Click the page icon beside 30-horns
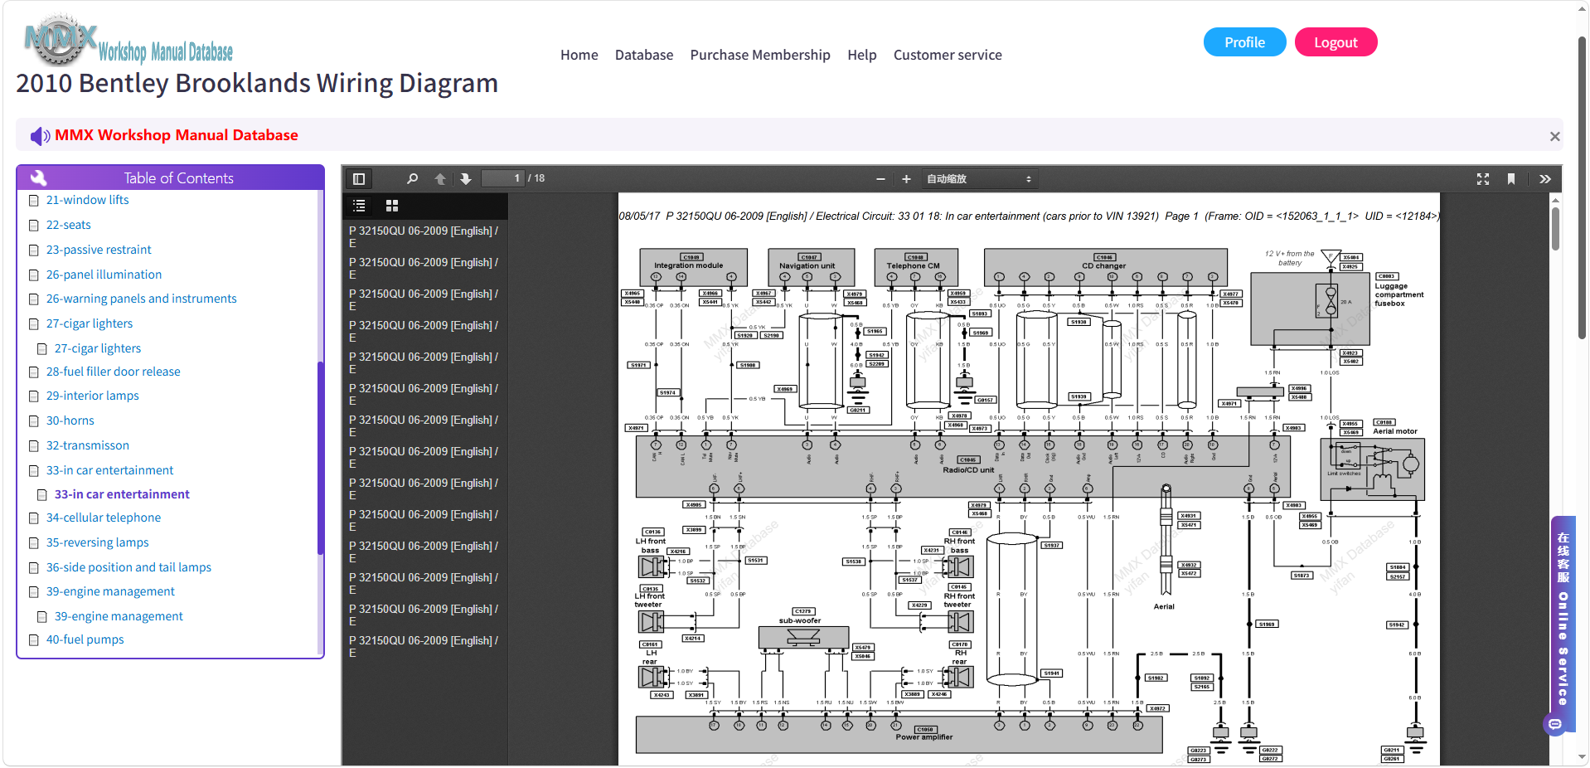 [x=34, y=421]
